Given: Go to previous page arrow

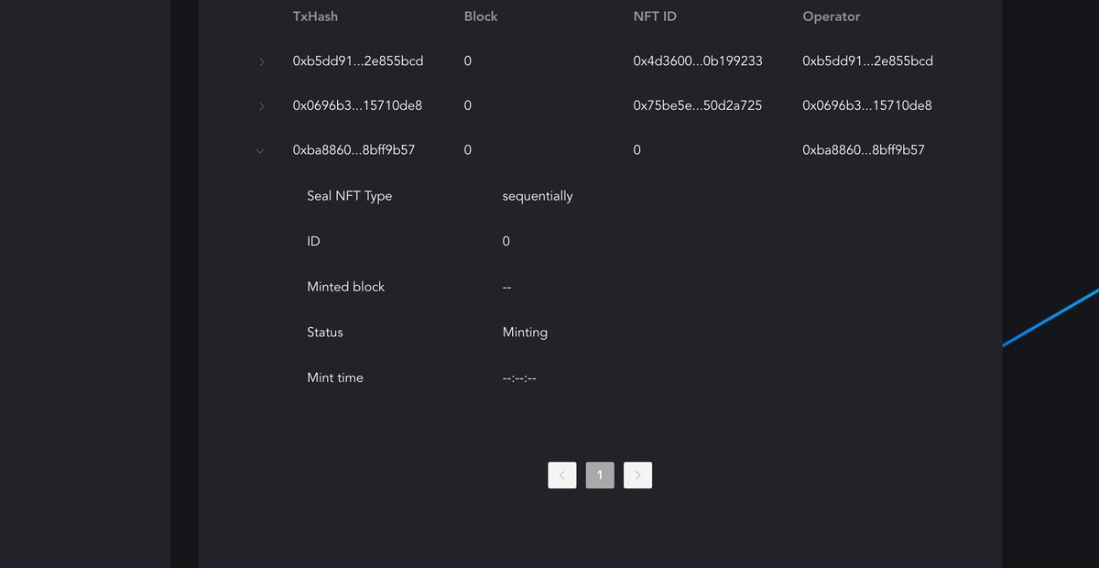Looking at the screenshot, I should (562, 475).
